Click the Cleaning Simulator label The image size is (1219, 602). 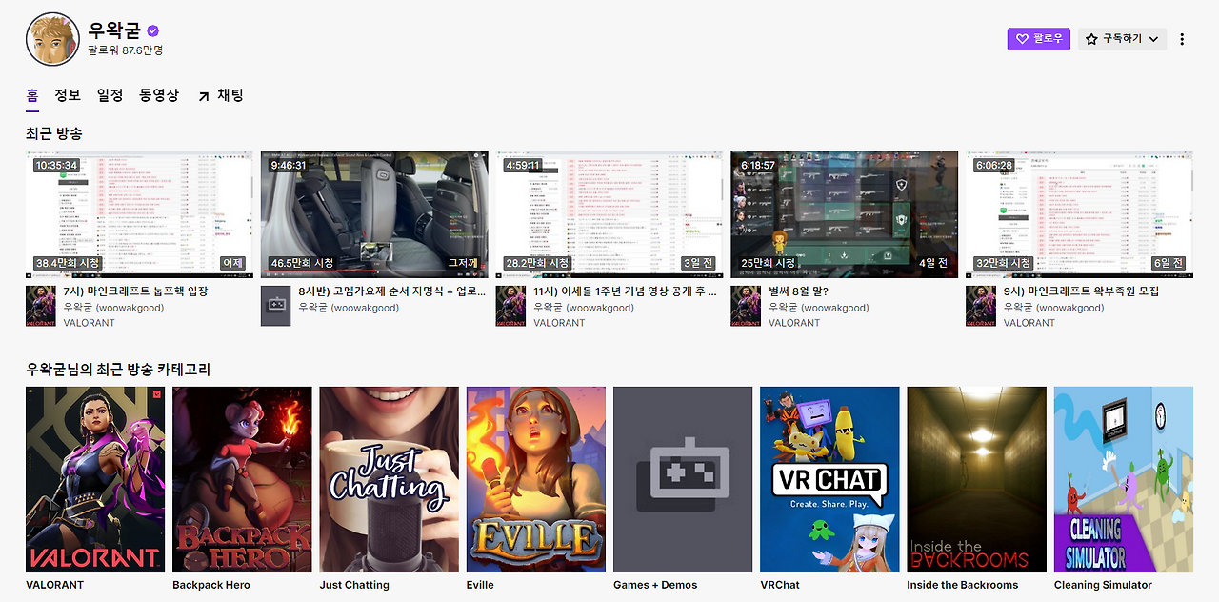[x=1103, y=585]
